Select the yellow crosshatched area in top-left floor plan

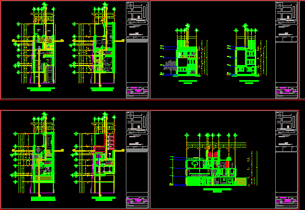point(45,40)
